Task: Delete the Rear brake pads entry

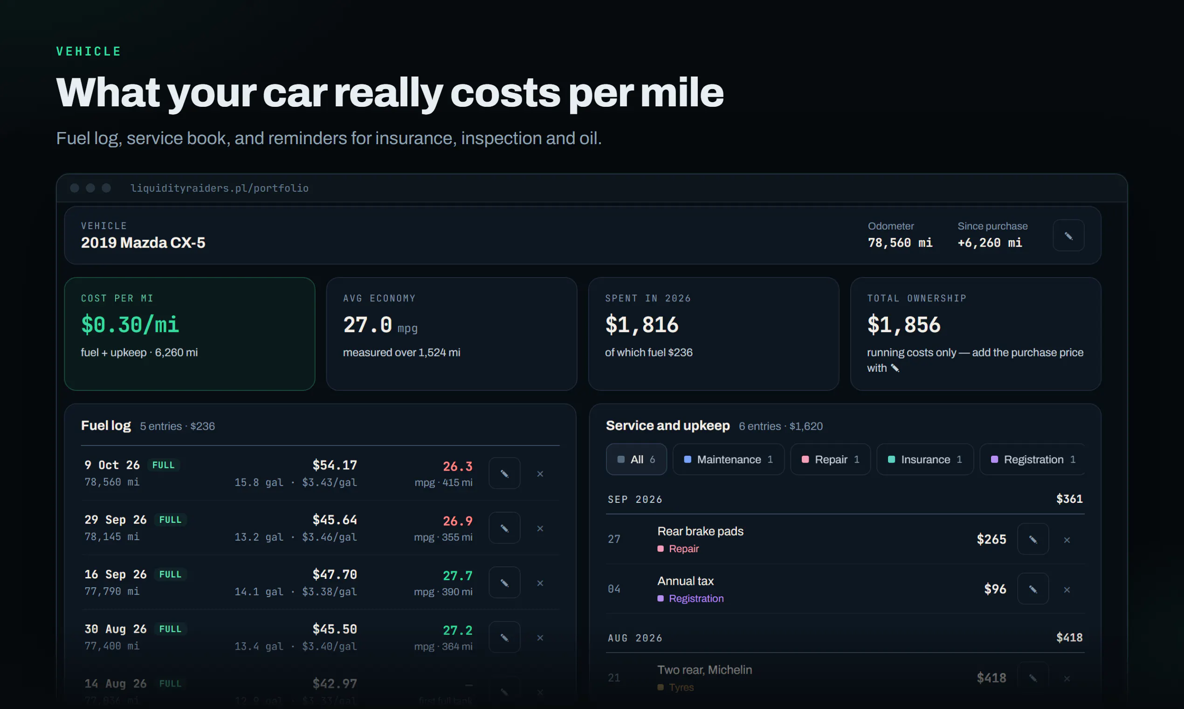Action: 1067,539
